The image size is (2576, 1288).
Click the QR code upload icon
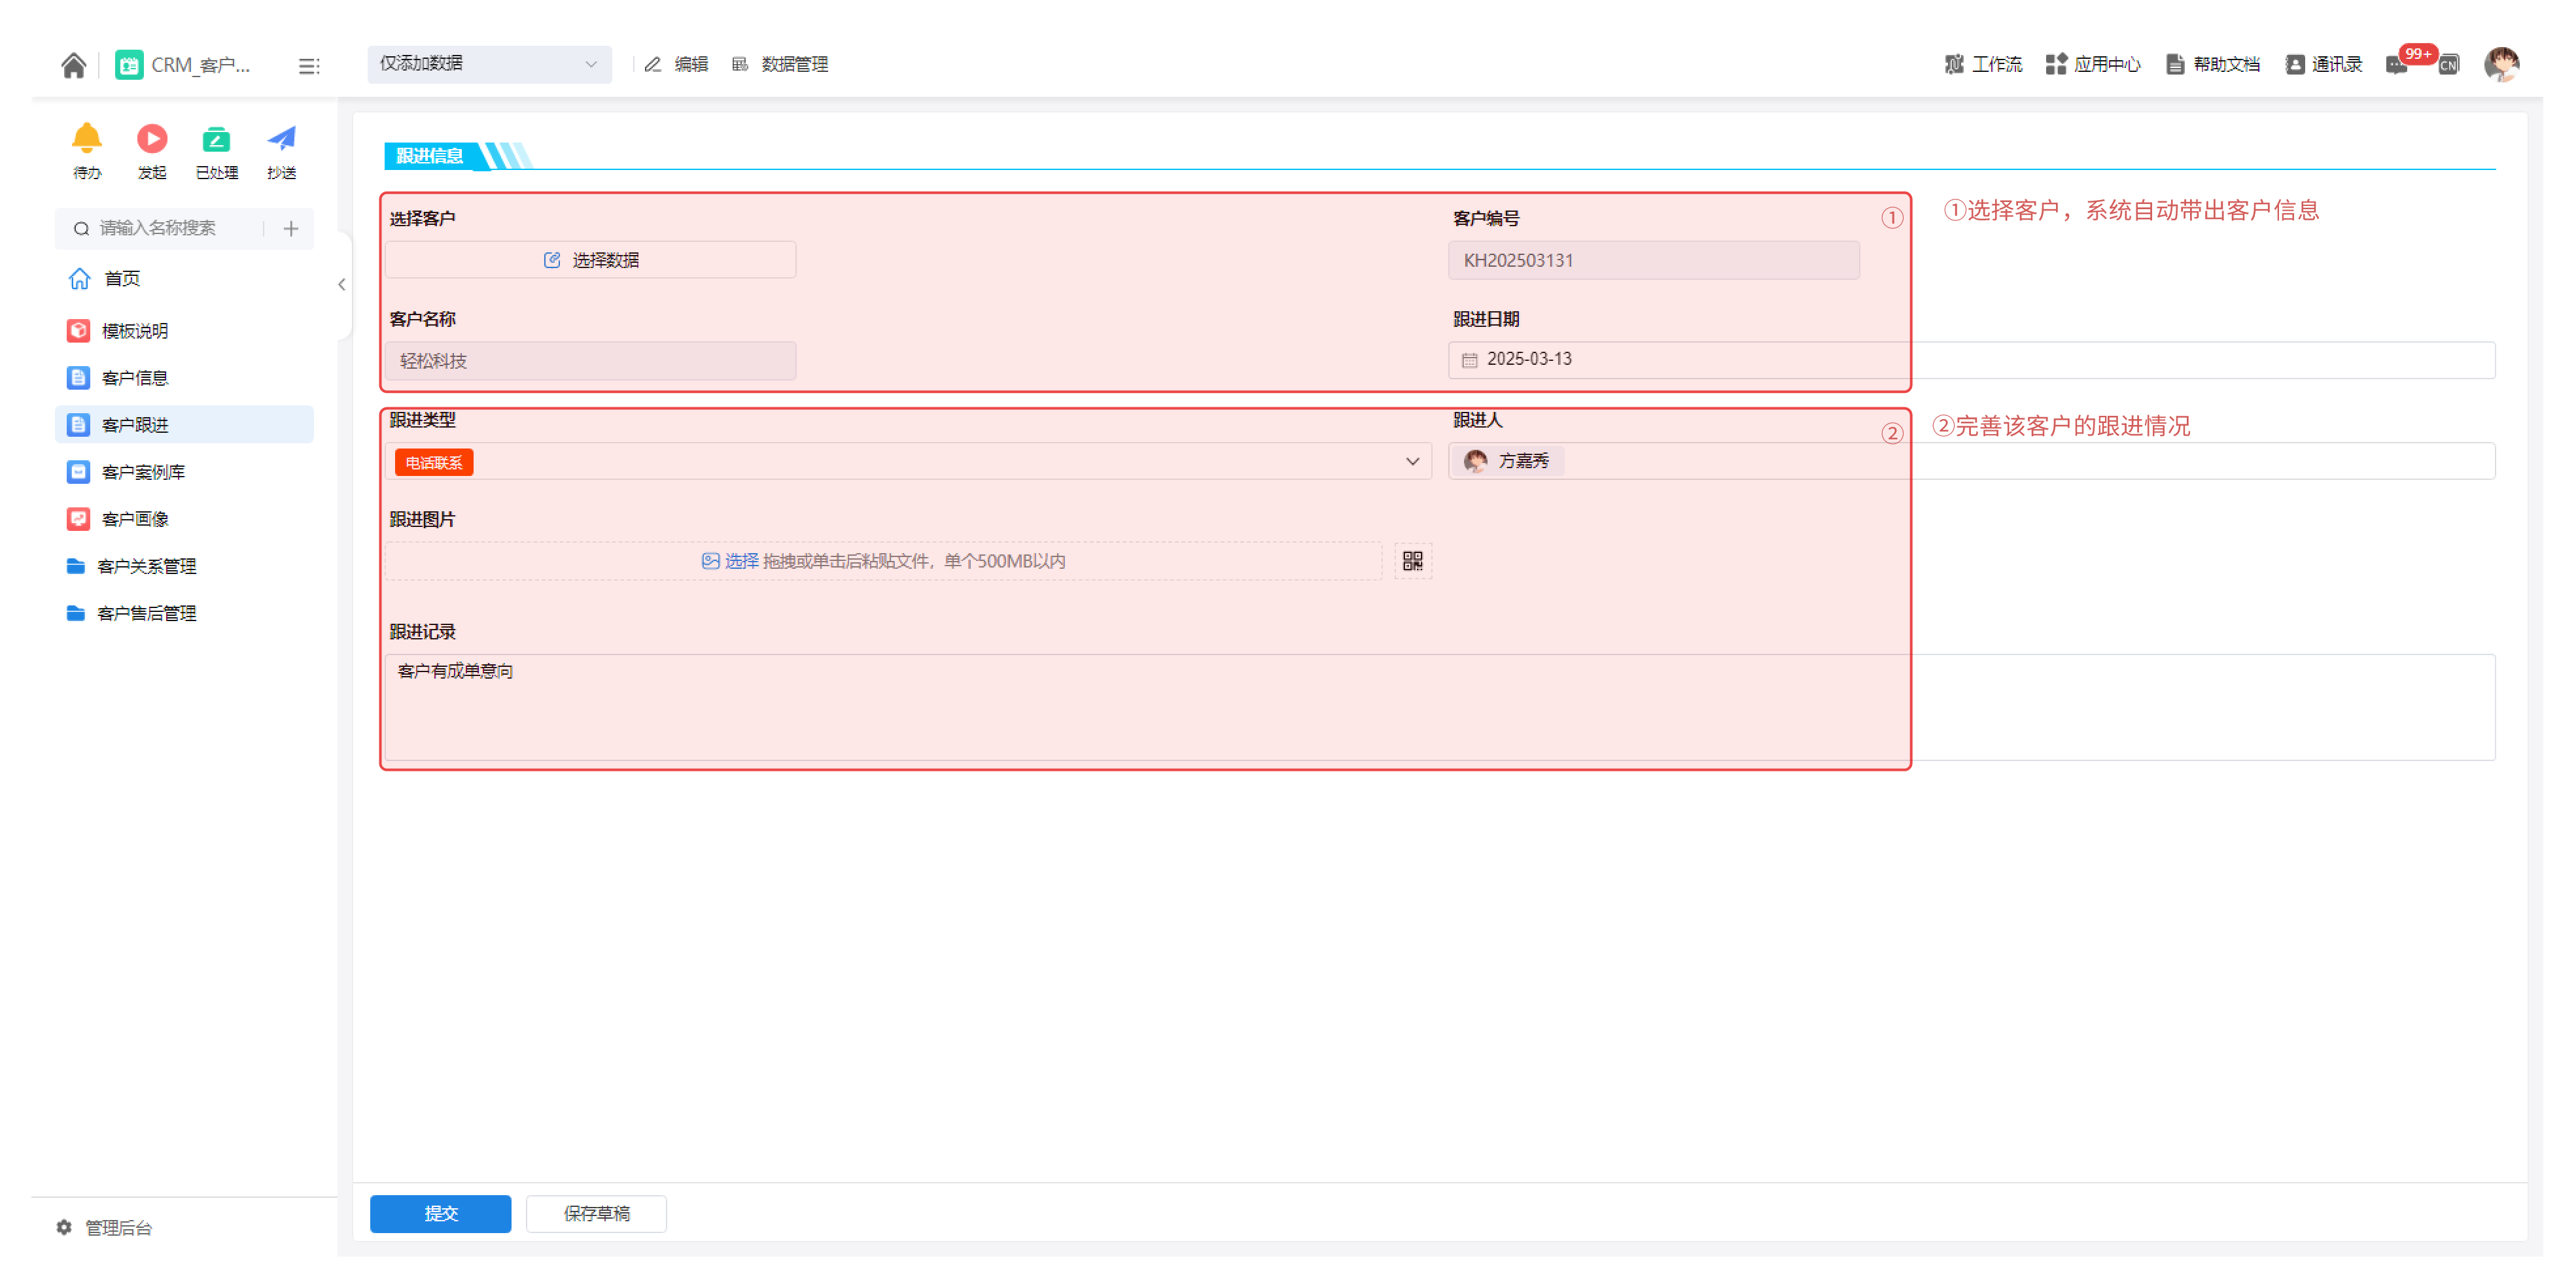[1412, 560]
